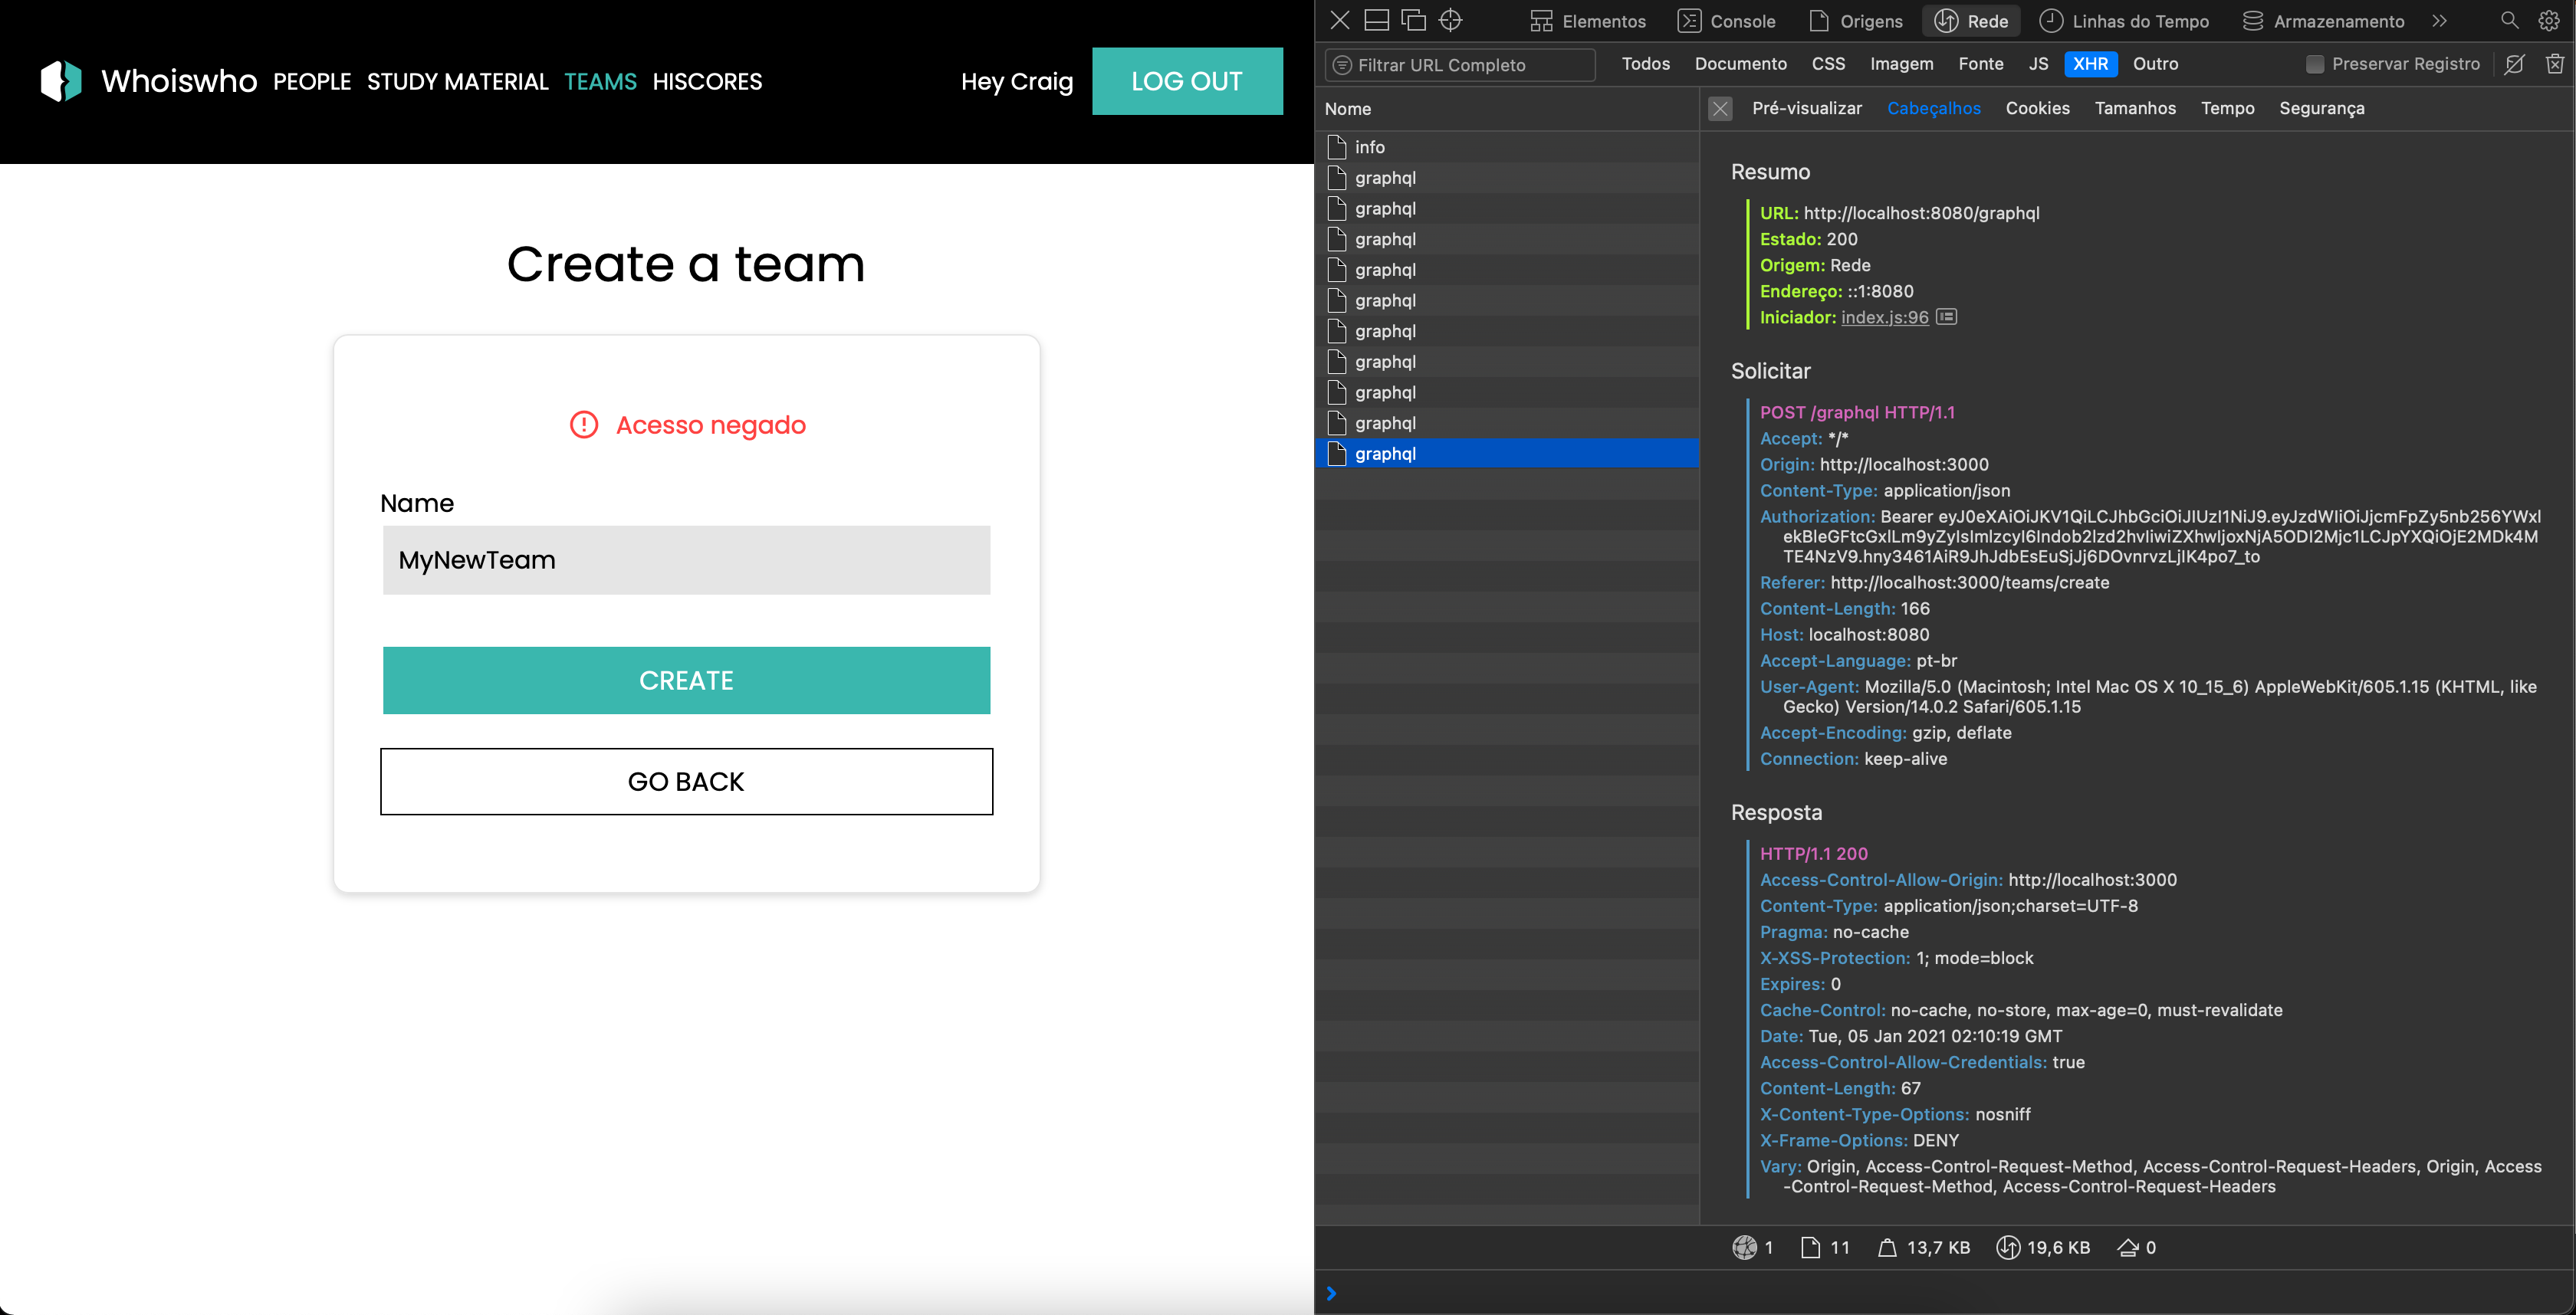This screenshot has height=1315, width=2576.
Task: Click the domains count globe icon
Action: click(x=1744, y=1247)
